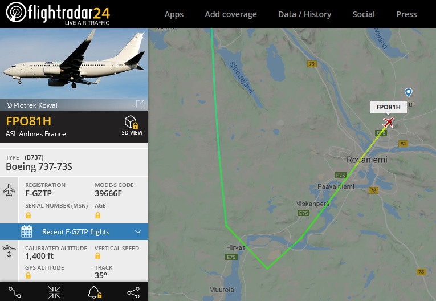Click the Flightradar24 radar logo

coord(16,12)
